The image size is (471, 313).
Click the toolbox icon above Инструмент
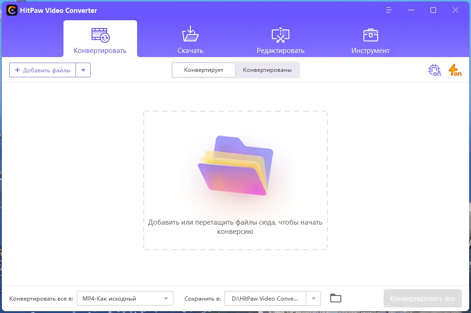370,35
